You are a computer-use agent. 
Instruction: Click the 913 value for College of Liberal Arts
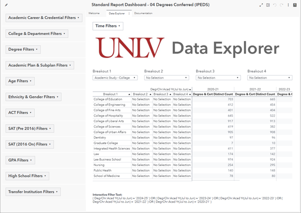(272, 121)
